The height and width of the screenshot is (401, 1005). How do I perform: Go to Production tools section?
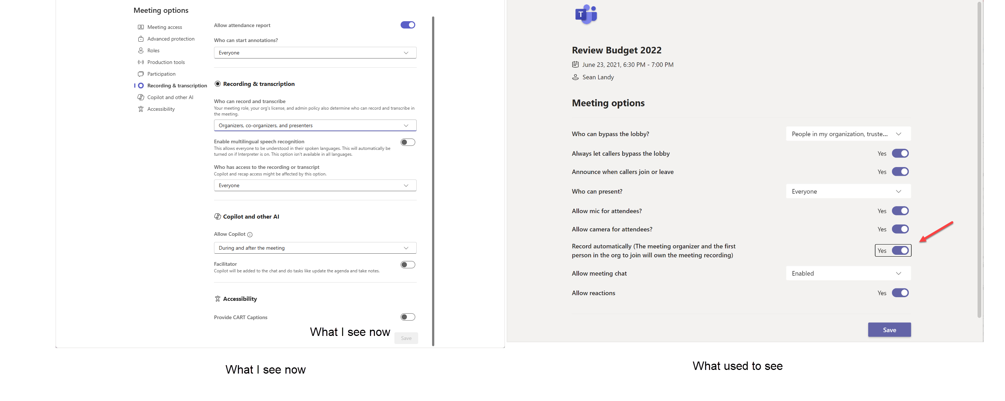coord(166,63)
